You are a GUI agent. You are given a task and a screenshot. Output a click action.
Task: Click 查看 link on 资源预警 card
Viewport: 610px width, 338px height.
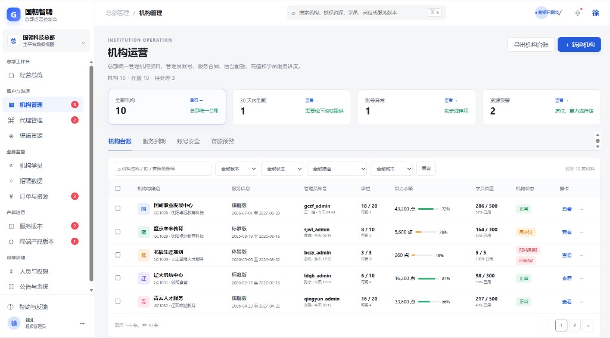point(561,101)
